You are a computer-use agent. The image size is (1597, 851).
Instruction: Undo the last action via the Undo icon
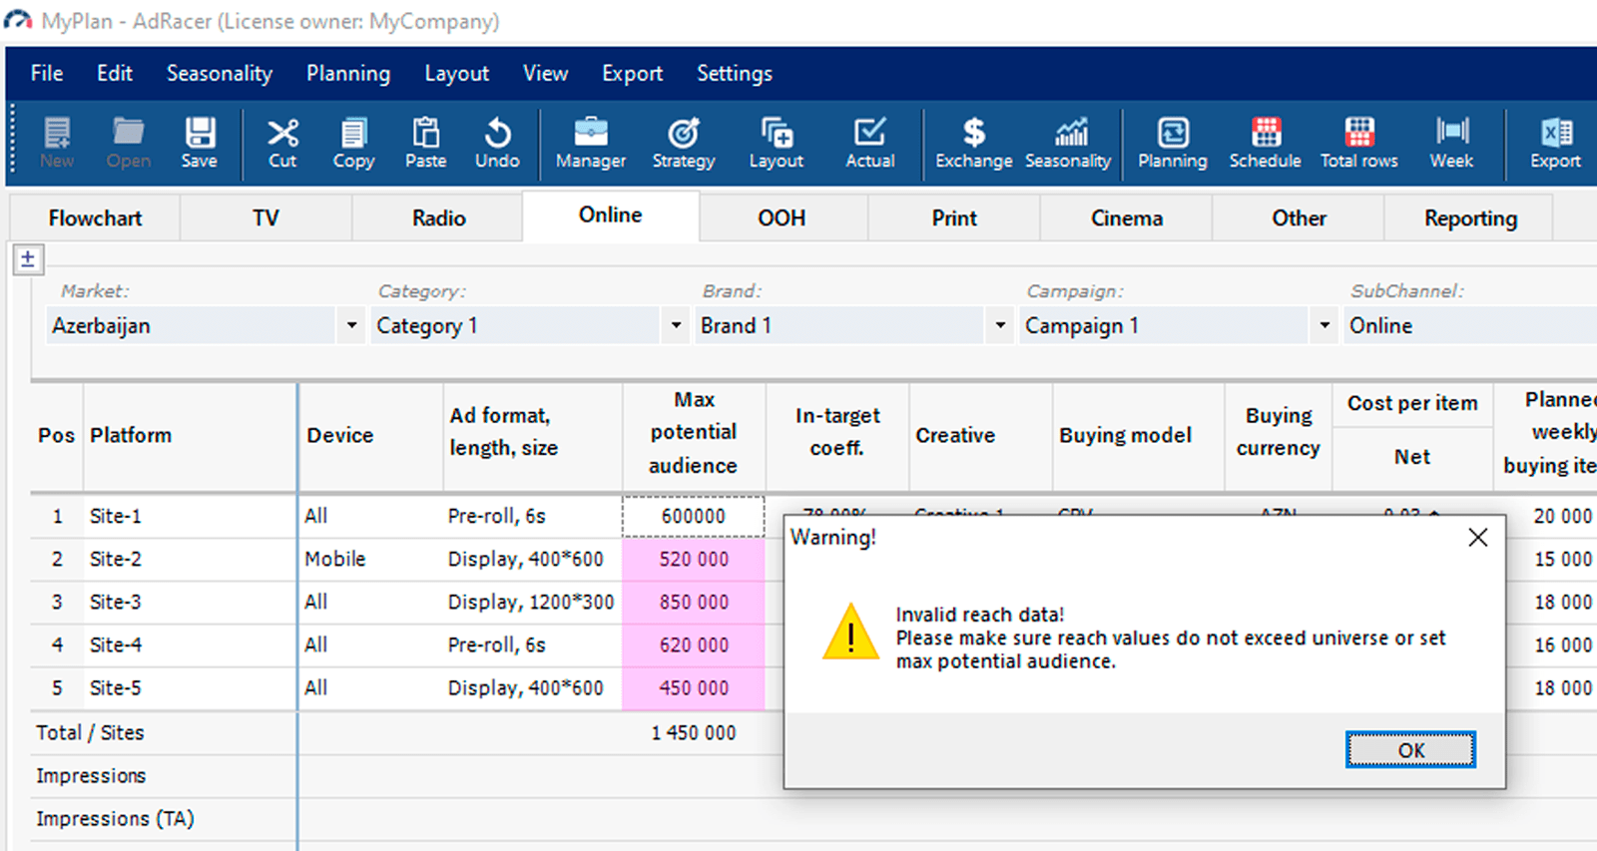click(x=497, y=143)
